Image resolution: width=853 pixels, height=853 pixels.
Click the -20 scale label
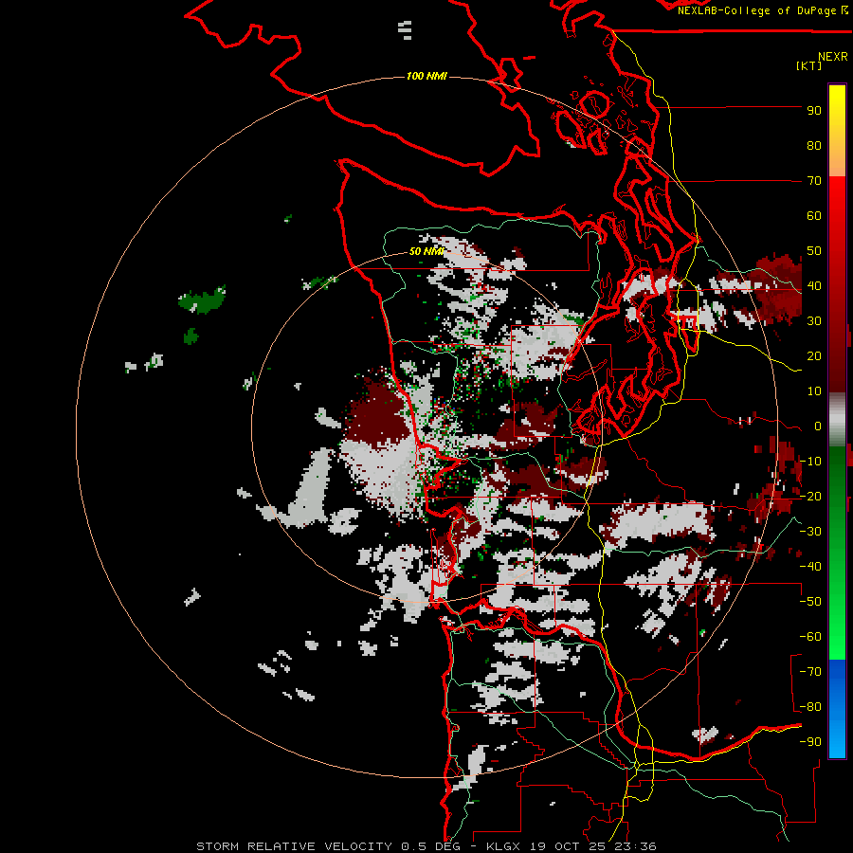point(810,497)
